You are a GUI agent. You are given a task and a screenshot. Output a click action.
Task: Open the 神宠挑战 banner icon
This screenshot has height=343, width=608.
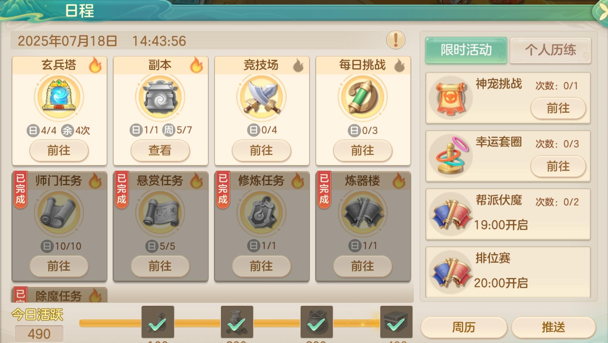pyautogui.click(x=450, y=98)
